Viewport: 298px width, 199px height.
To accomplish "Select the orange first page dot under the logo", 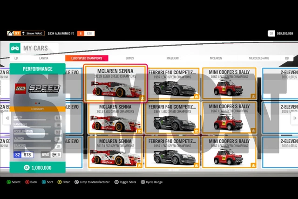I will 36,103.
